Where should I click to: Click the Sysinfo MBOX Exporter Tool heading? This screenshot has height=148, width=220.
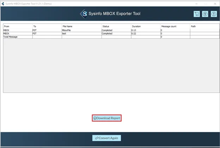pyautogui.click(x=114, y=14)
